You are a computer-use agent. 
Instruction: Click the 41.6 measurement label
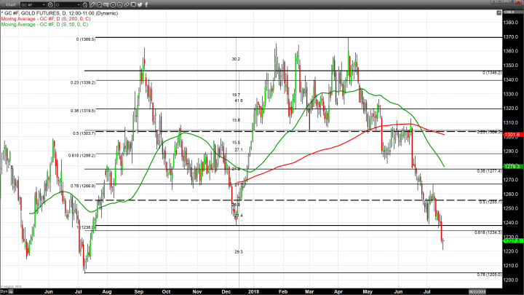(239, 101)
